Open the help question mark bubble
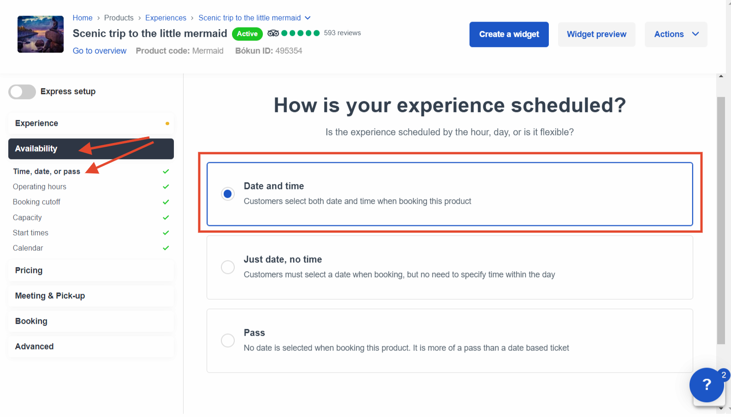731x417 pixels. tap(706, 384)
